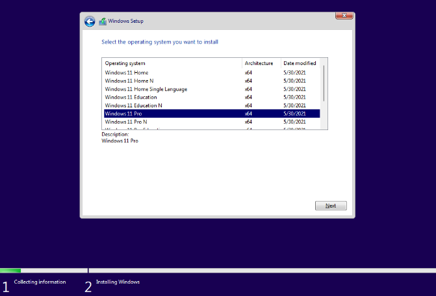Pick Windows 11 Pro N edition
Image resolution: width=436 pixels, height=296 pixels.
[126, 122]
